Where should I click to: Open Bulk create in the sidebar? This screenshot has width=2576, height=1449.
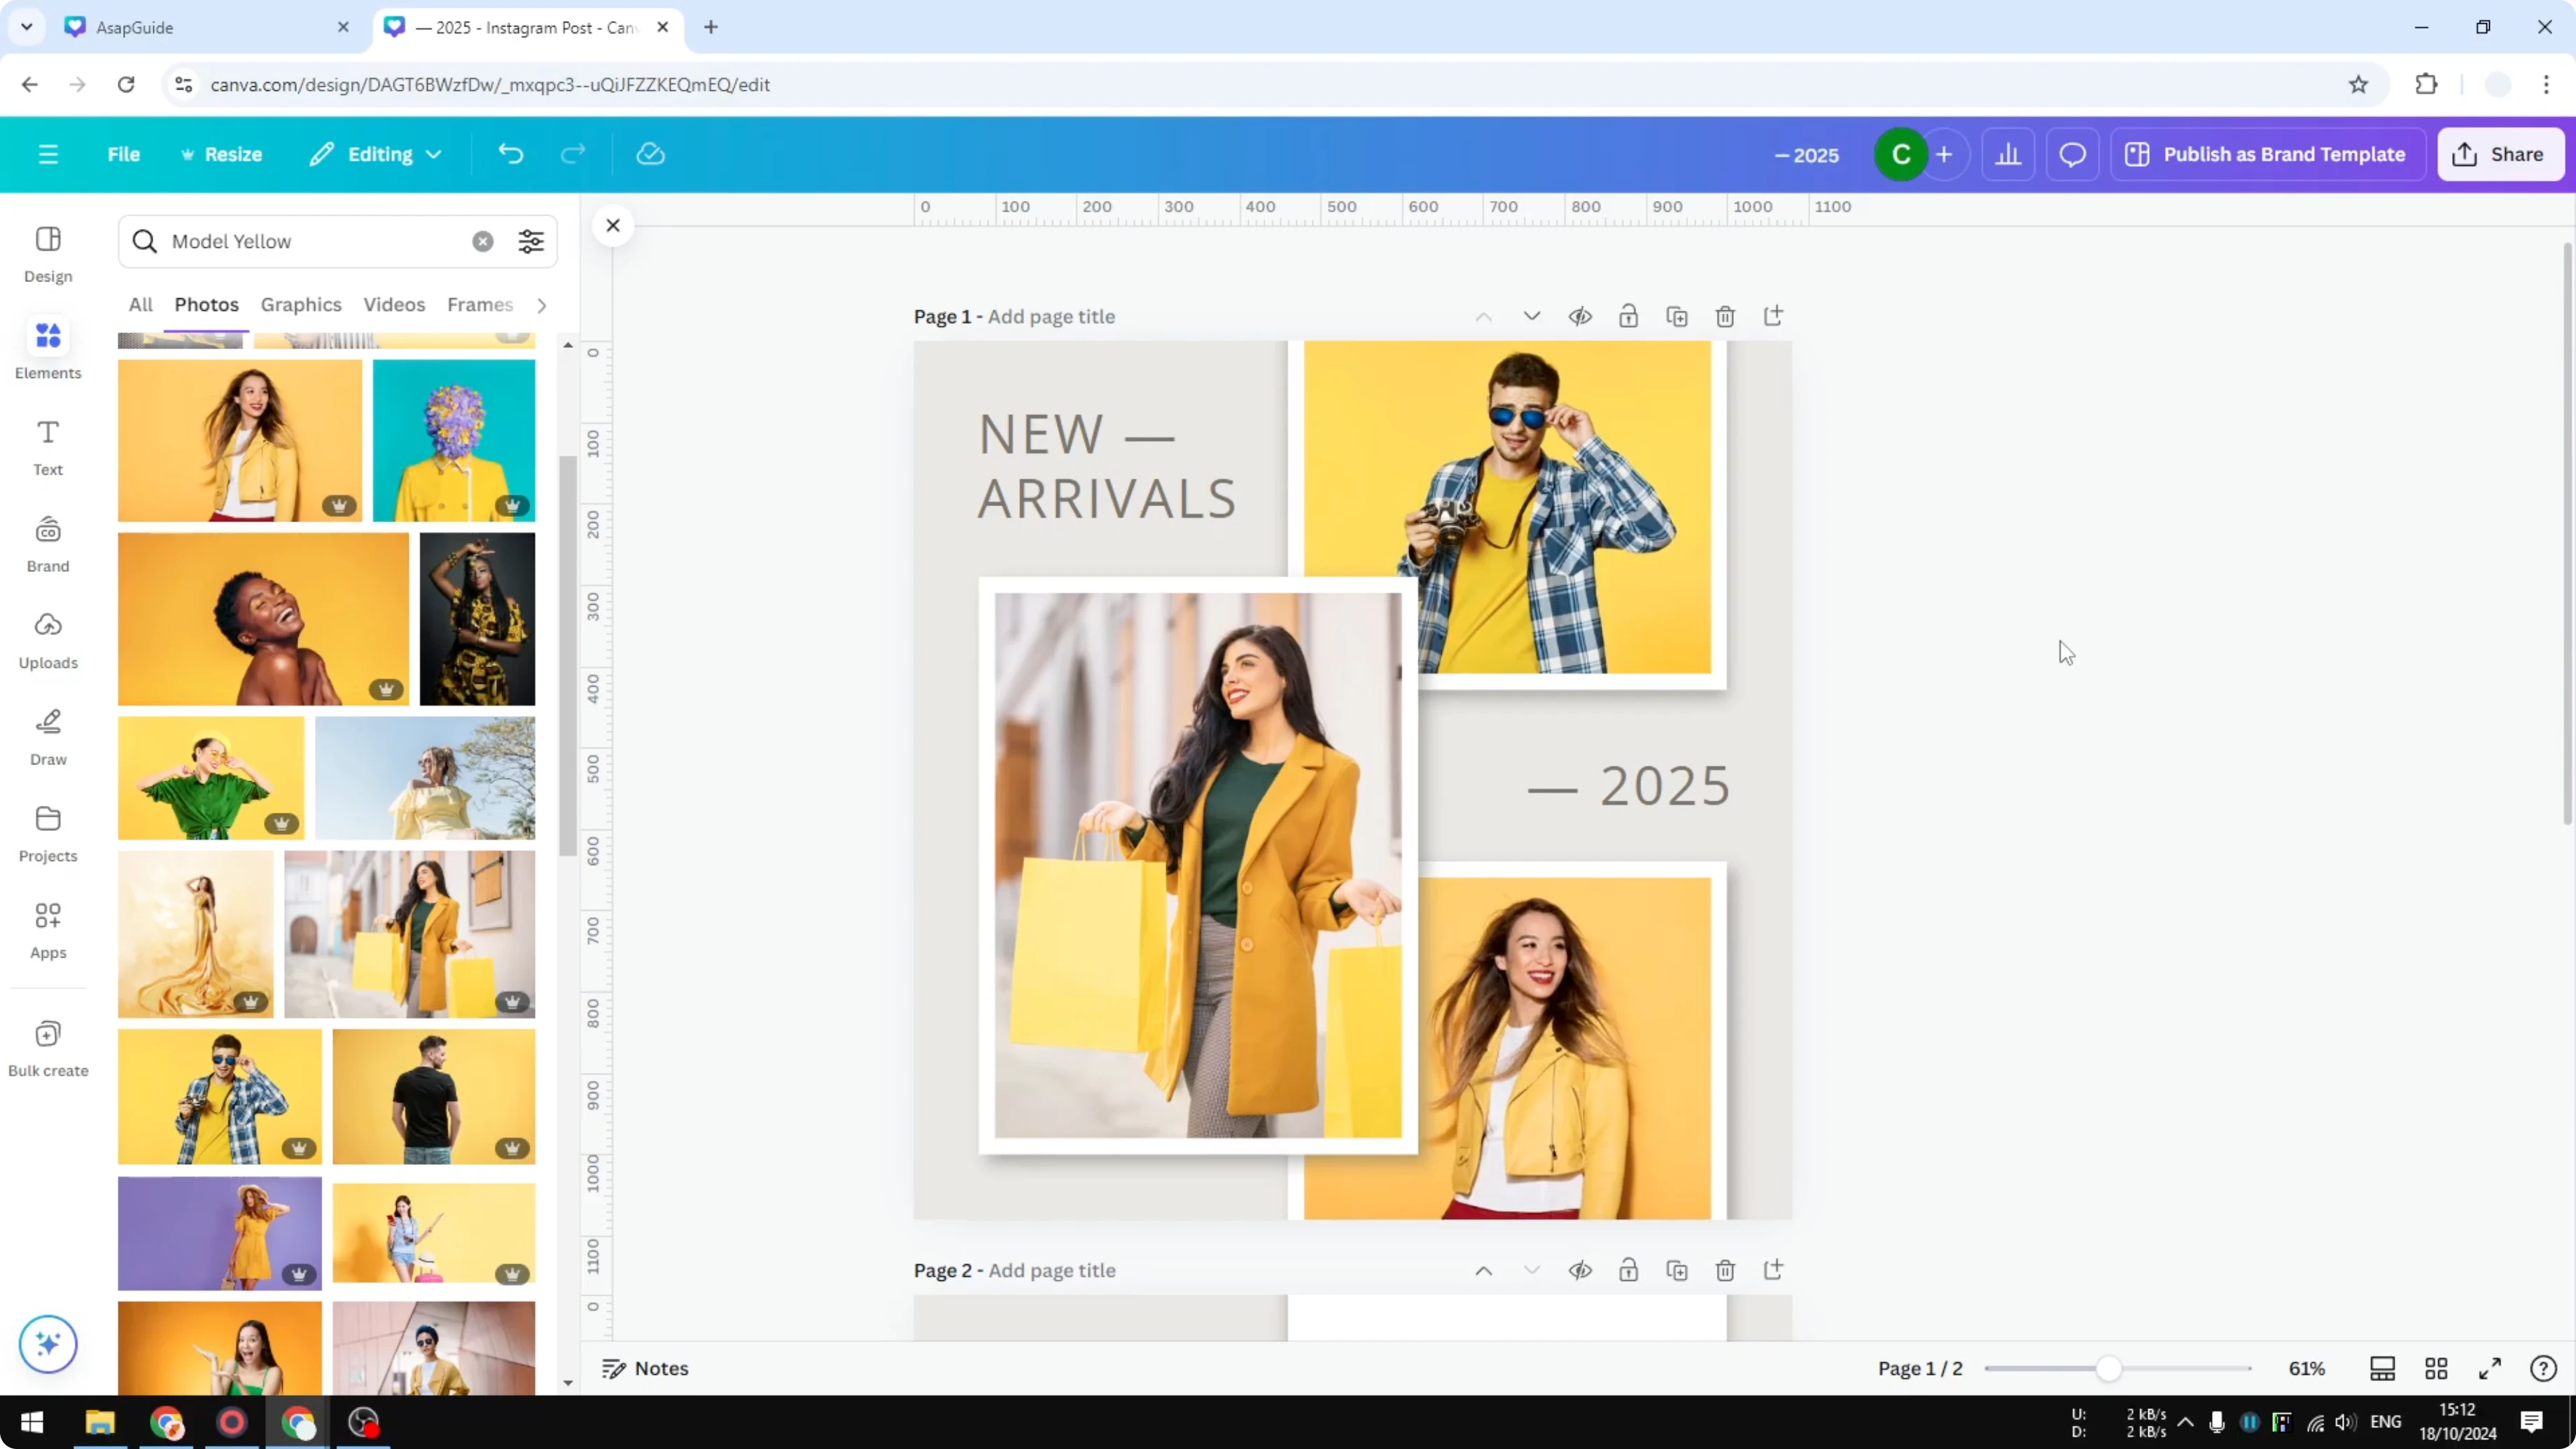pyautogui.click(x=47, y=1046)
